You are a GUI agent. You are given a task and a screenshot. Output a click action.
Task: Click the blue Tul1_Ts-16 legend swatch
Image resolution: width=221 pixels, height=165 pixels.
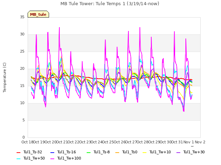[x=52, y=152]
